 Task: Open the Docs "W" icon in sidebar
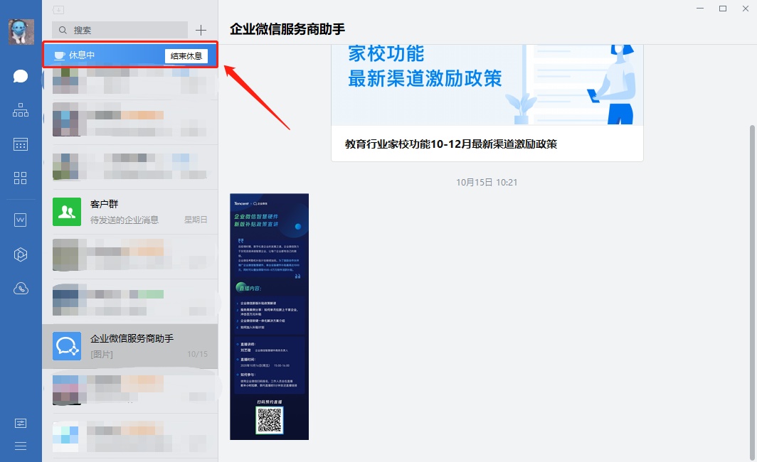pyautogui.click(x=21, y=220)
